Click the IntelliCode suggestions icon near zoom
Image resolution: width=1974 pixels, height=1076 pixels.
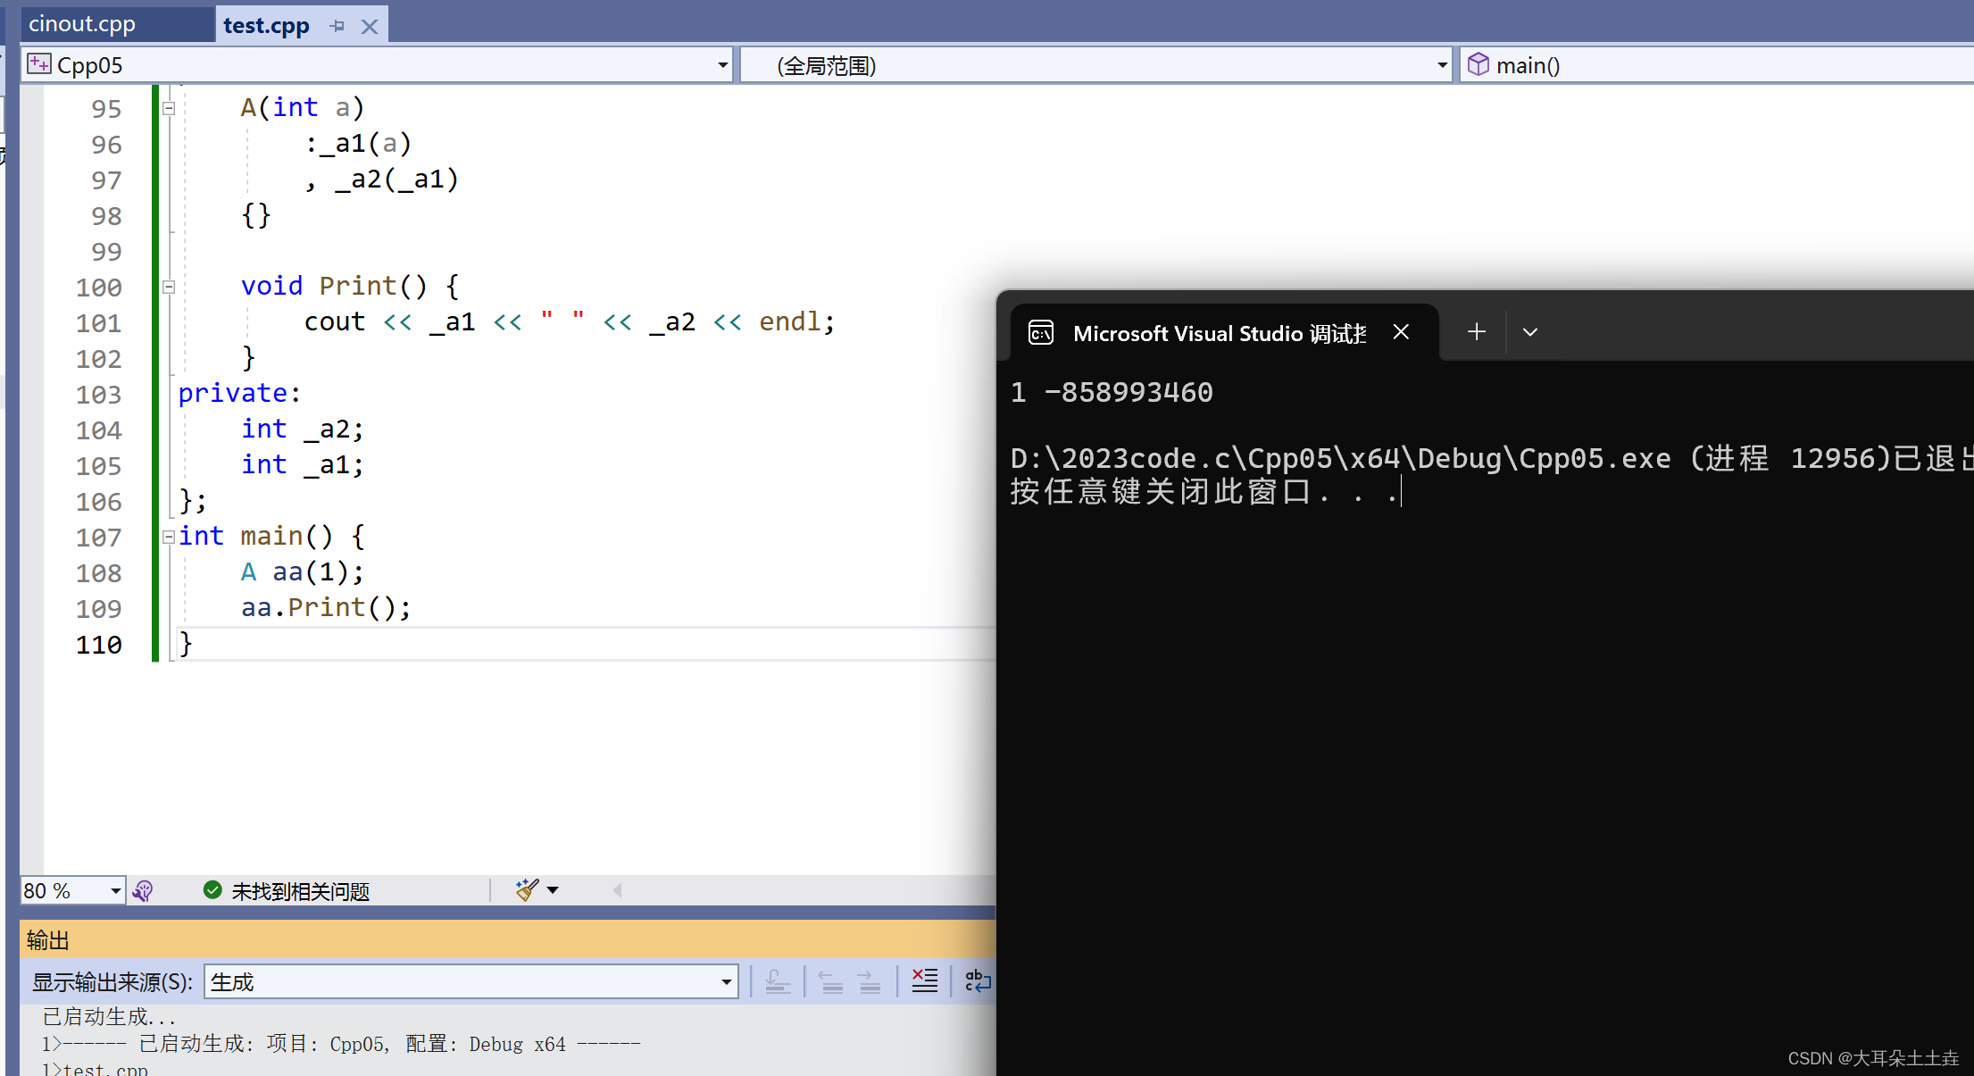[143, 890]
